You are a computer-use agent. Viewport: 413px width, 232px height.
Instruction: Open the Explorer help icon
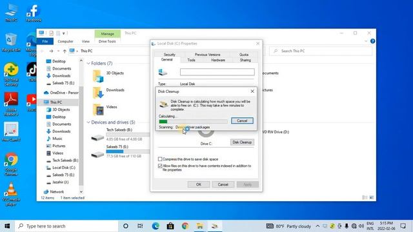pyautogui.click(x=372, y=41)
